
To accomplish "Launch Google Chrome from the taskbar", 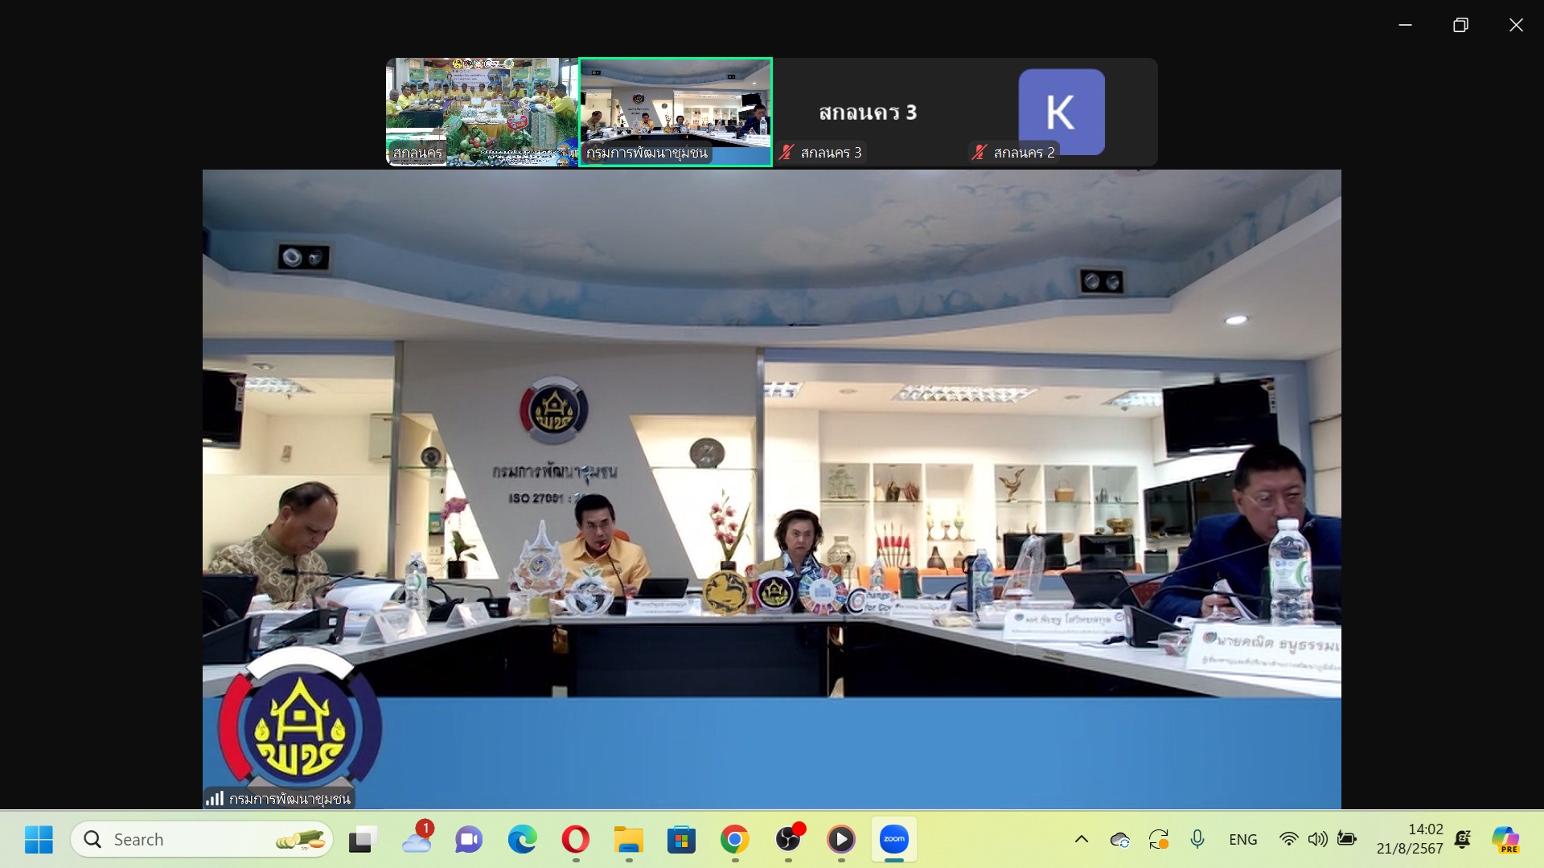I will click(x=734, y=840).
